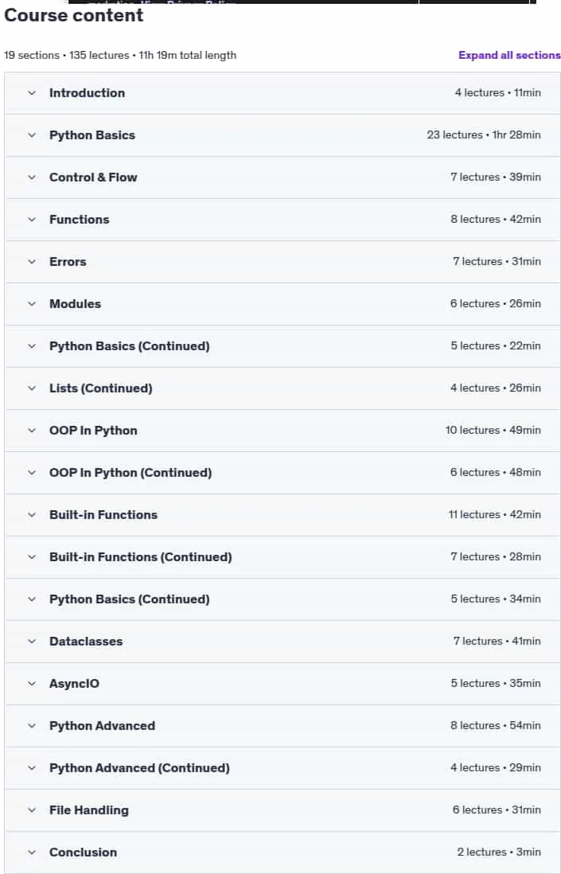
Task: Open the Python Basics section with 23 lectures
Action: click(283, 135)
